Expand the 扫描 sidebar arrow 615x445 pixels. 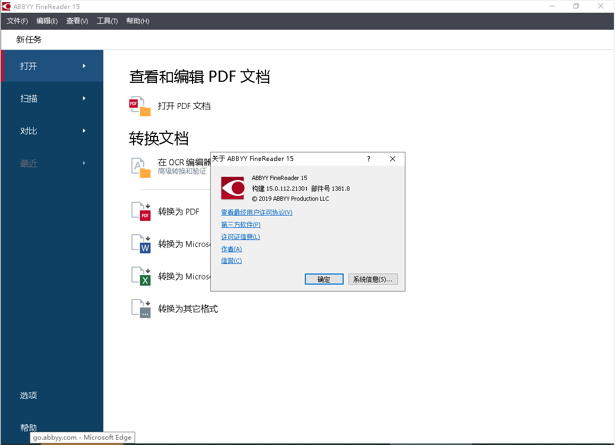click(x=84, y=98)
